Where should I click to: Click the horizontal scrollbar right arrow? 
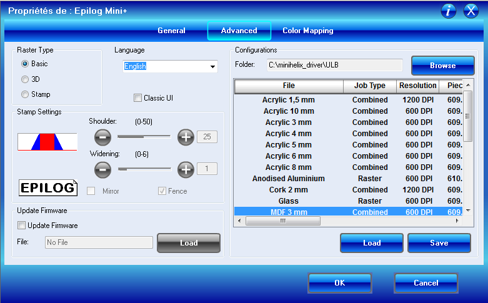point(457,221)
